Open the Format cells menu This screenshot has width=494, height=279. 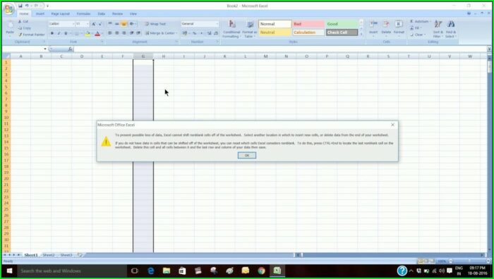[x=399, y=28]
